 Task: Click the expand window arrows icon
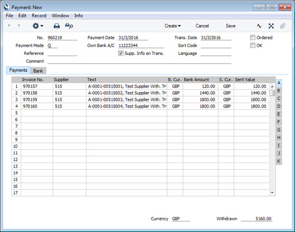tap(271, 26)
